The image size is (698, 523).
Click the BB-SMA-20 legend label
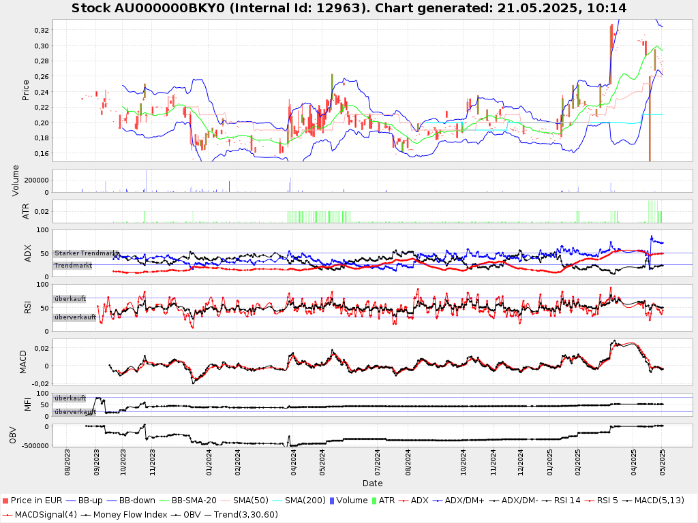coord(194,501)
